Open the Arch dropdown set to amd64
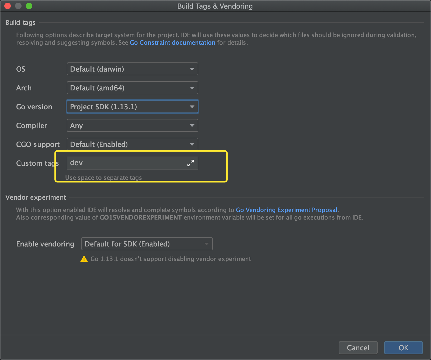This screenshot has width=431, height=360. [132, 88]
